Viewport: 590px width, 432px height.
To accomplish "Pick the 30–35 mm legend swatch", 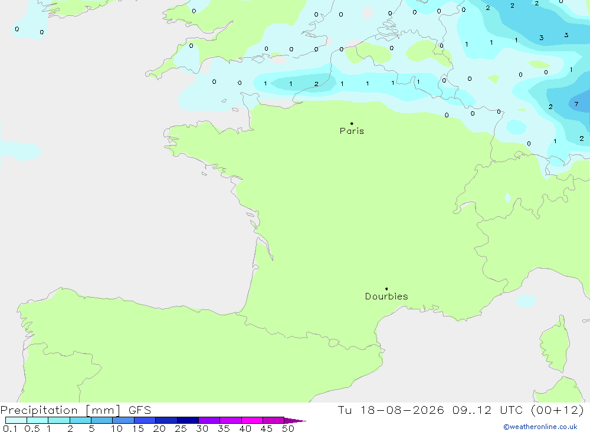I will pyautogui.click(x=209, y=420).
